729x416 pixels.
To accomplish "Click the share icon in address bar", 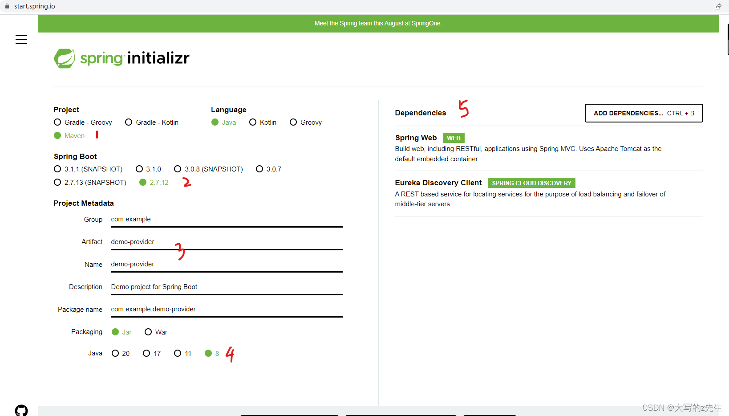I will (x=718, y=6).
